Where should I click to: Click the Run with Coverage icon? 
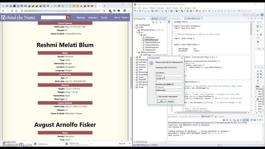[176, 11]
